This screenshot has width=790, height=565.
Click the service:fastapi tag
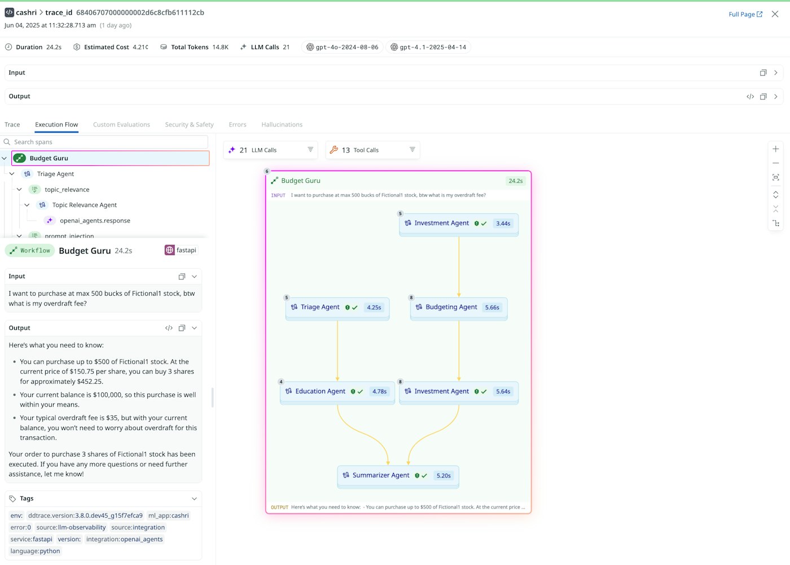point(31,539)
